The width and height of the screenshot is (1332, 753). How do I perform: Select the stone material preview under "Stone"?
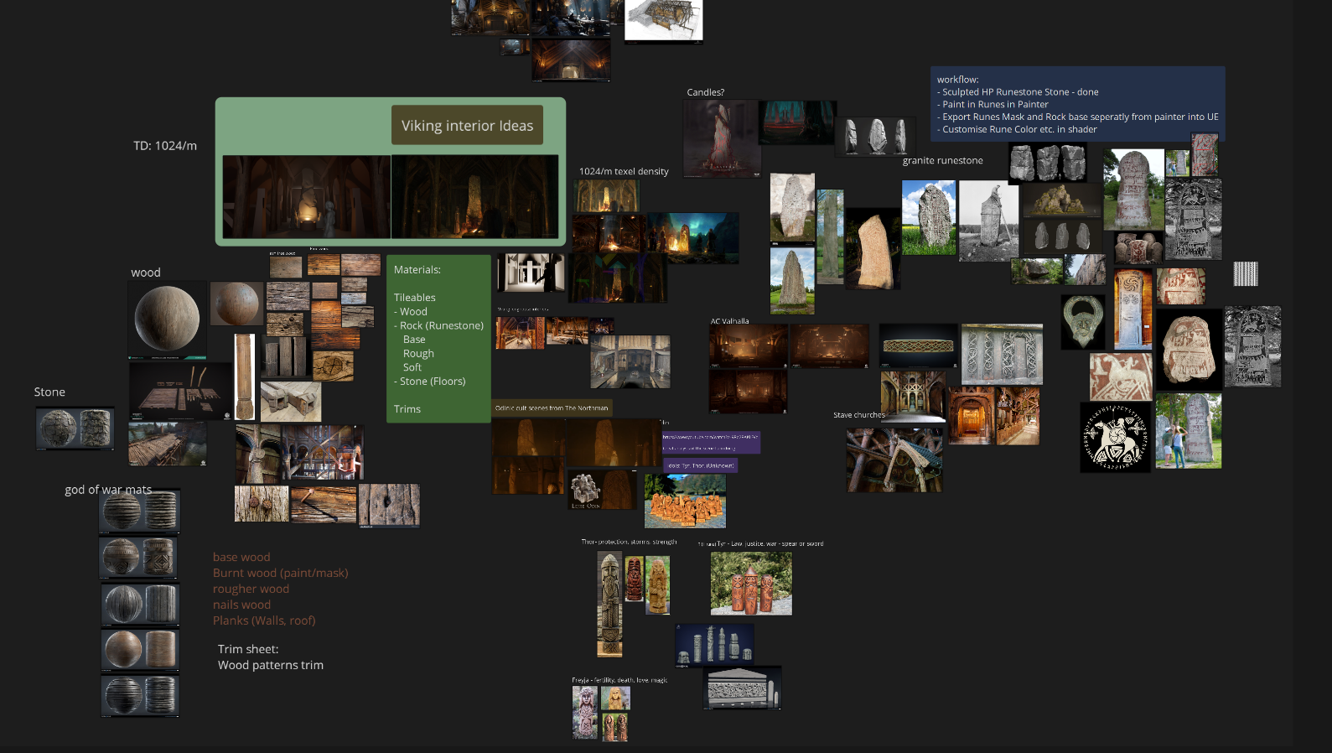pyautogui.click(x=75, y=428)
